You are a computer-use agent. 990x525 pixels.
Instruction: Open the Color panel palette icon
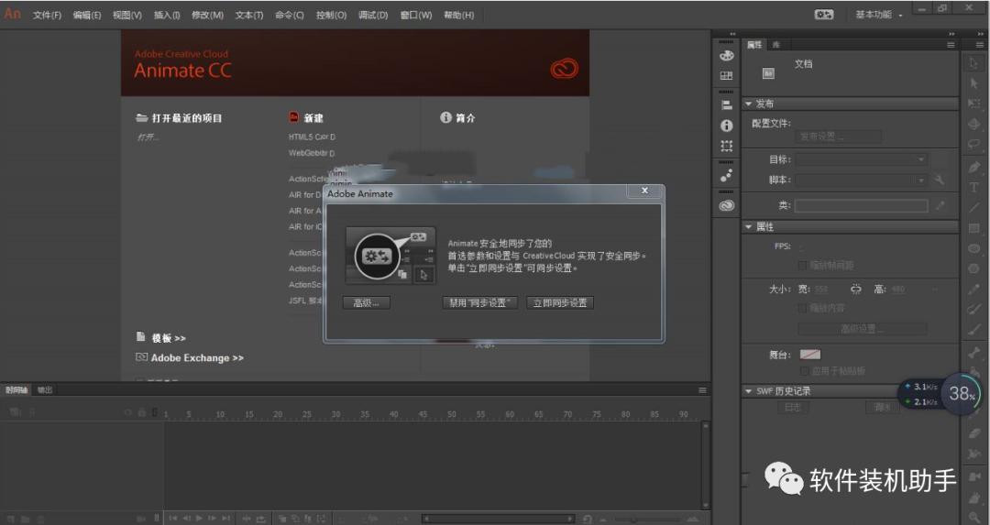pyautogui.click(x=727, y=55)
